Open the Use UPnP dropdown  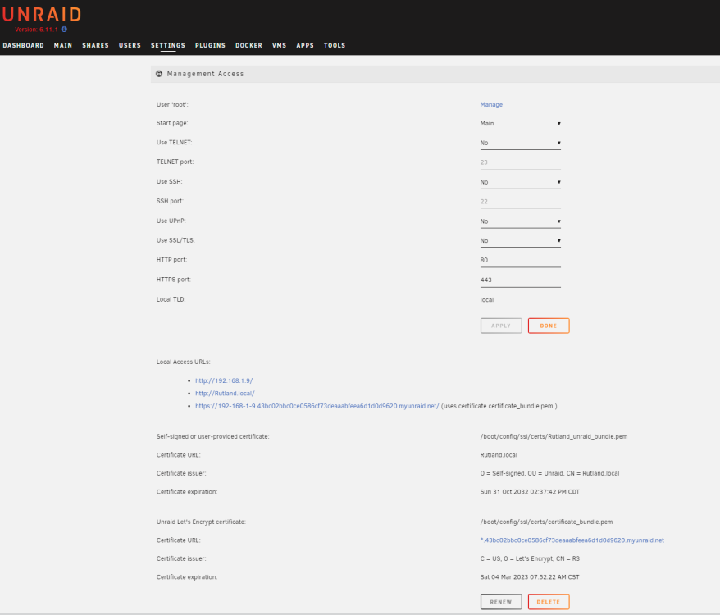coord(520,221)
